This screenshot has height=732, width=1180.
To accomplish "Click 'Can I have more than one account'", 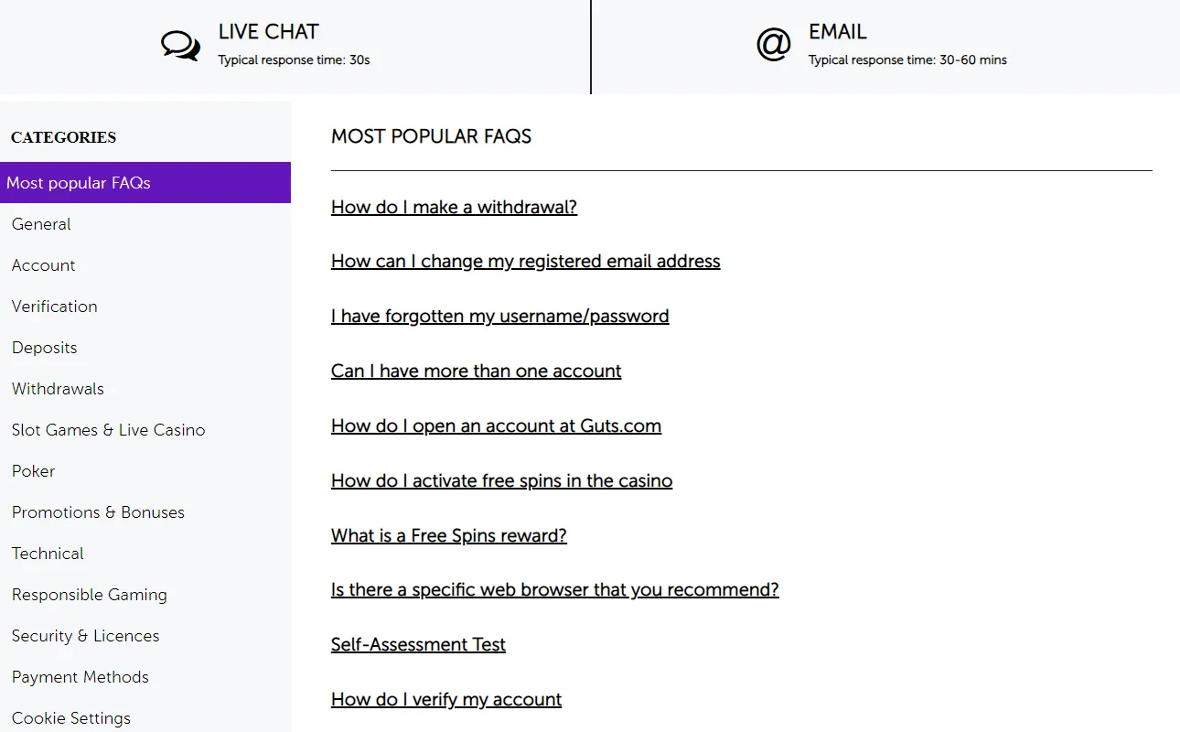I will pos(476,371).
